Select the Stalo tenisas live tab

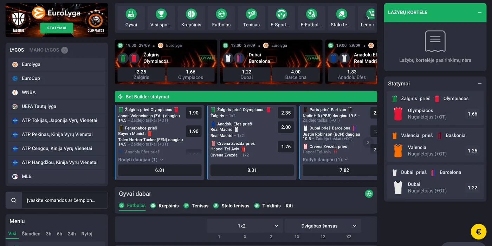point(231,206)
